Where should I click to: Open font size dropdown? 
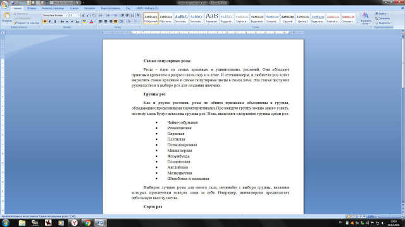tap(78, 15)
